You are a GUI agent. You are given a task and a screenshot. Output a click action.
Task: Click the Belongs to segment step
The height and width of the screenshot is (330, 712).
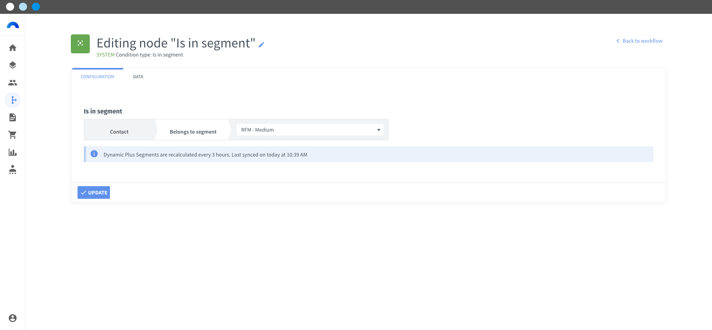[193, 132]
